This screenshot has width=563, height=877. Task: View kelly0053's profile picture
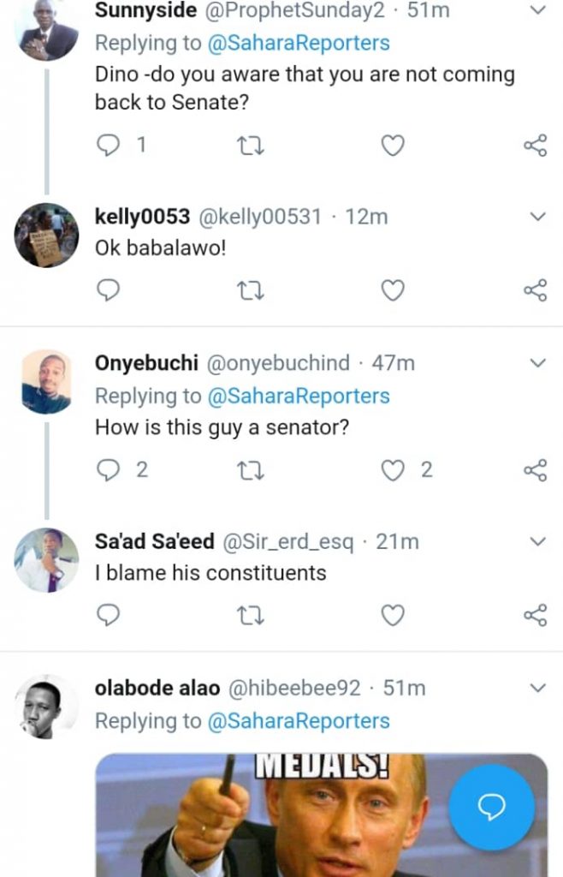point(46,235)
